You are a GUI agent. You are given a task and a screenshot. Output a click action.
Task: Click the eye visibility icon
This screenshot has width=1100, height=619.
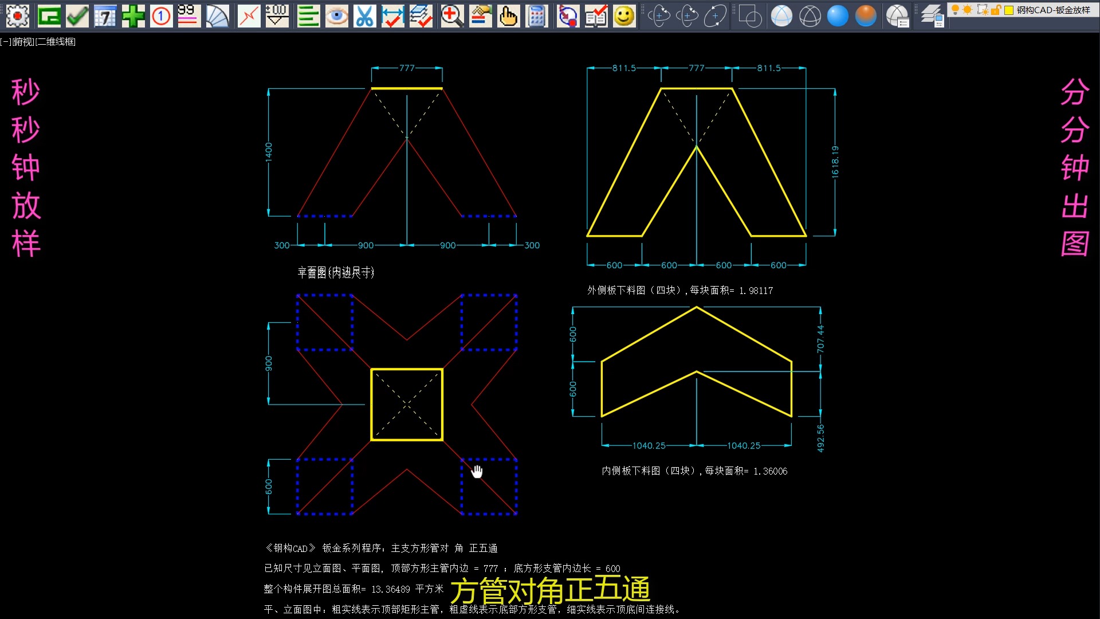[x=337, y=16]
